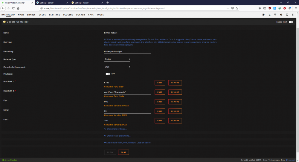Click the uBlock Origin shield icon

pos(270,8)
